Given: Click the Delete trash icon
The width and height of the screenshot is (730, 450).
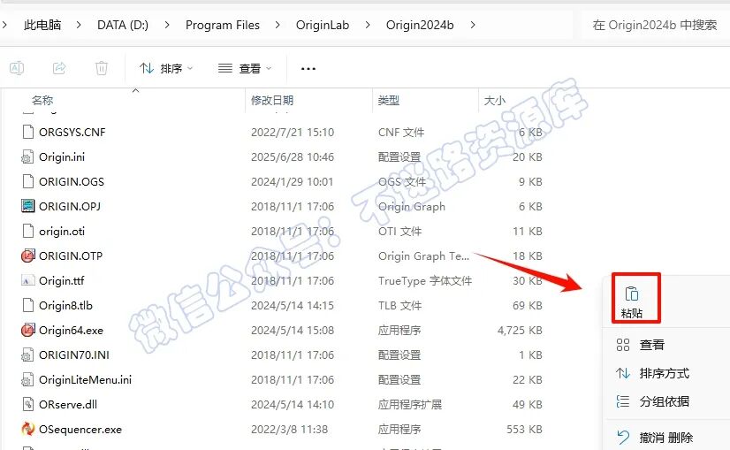Looking at the screenshot, I should tap(102, 68).
